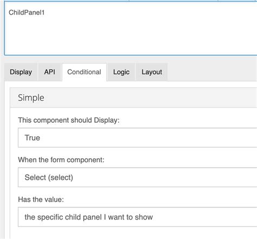Open the API tab

(49, 72)
